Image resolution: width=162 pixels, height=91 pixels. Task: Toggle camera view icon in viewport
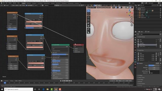(132, 22)
